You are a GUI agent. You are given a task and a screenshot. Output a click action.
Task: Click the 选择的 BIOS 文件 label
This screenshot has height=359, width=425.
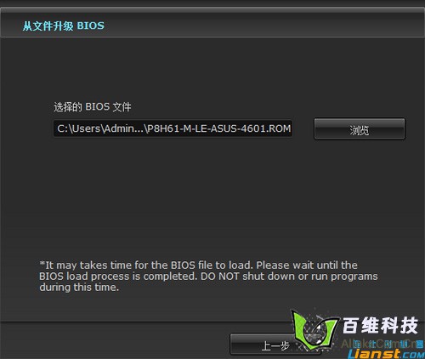(93, 107)
